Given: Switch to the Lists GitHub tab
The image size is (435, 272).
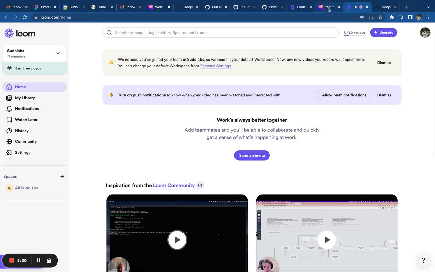Looking at the screenshot, I should 272,7.
